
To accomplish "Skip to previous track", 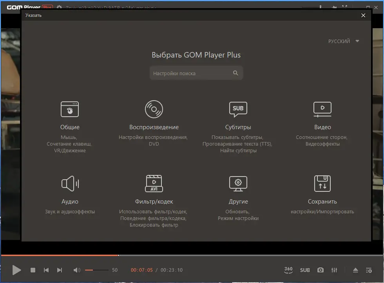I will [46, 270].
